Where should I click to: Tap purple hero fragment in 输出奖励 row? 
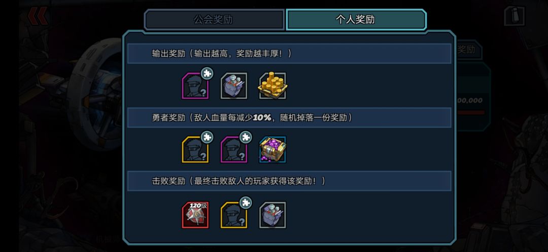[x=195, y=86]
